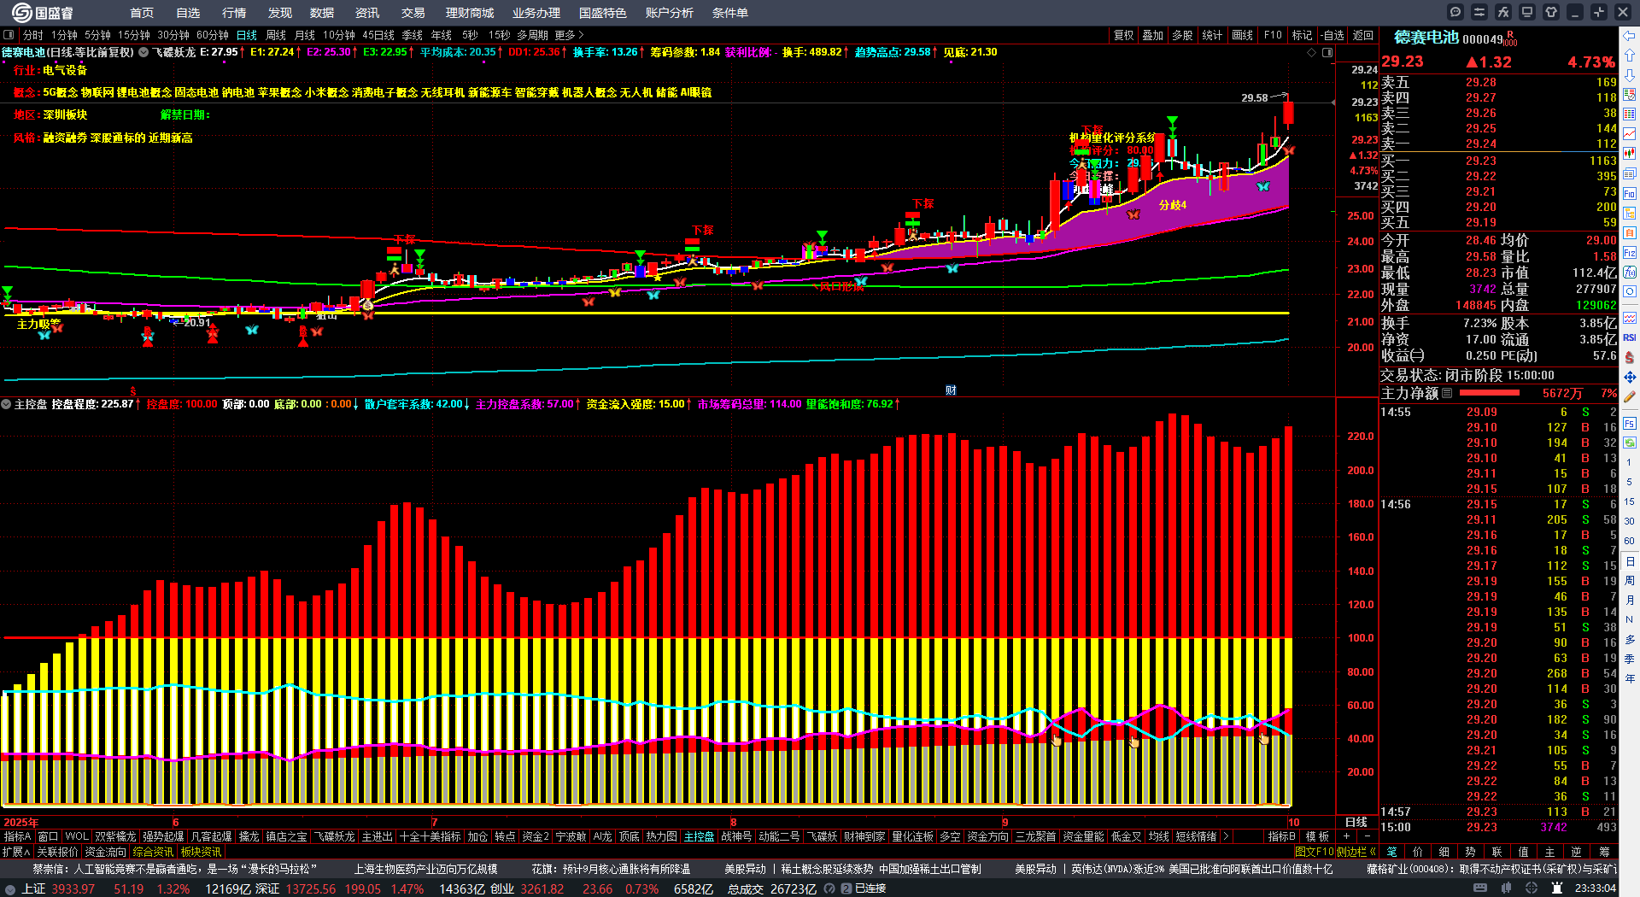Collapse the main chart indicator header circle
Image resolution: width=1640 pixels, height=897 pixels.
coord(143,52)
